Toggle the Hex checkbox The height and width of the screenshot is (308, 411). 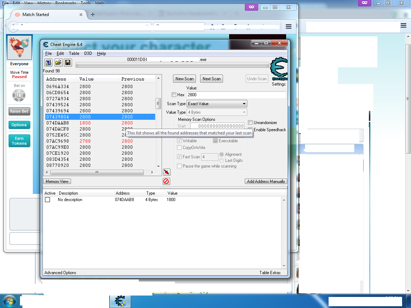click(x=174, y=95)
